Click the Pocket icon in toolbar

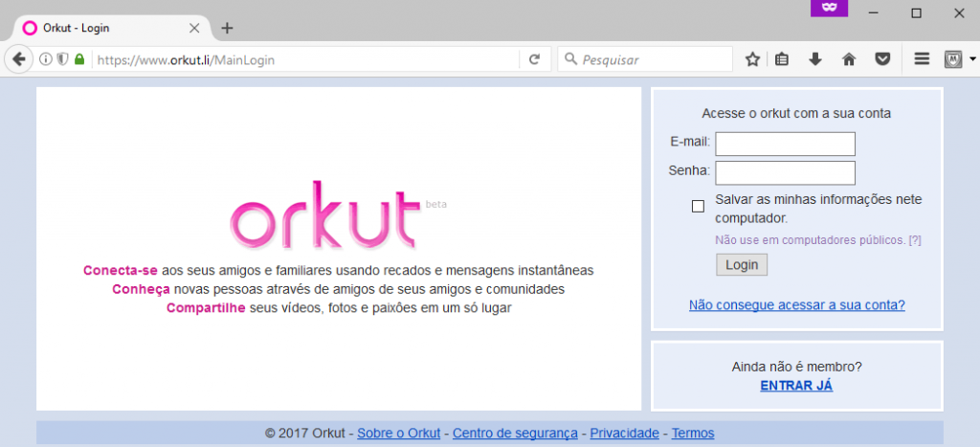pos(881,59)
